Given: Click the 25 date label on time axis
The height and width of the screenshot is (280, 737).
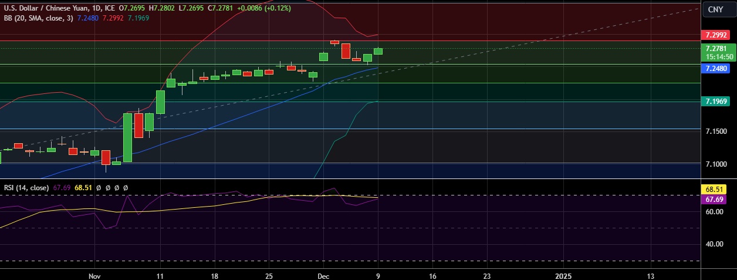Looking at the screenshot, I should click(x=269, y=275).
